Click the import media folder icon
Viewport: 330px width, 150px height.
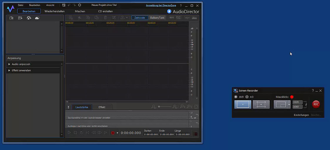[11, 18]
